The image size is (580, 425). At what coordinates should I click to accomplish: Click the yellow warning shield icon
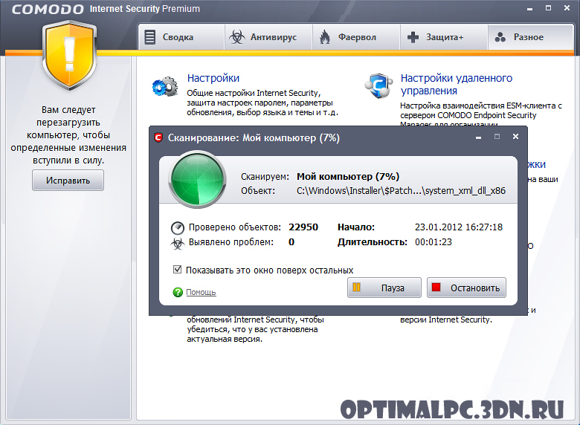click(69, 55)
